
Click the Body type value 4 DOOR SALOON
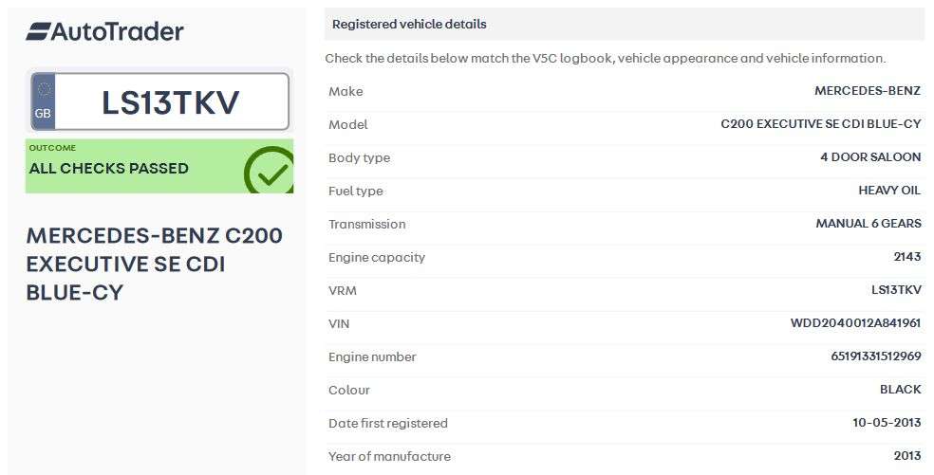tap(870, 157)
